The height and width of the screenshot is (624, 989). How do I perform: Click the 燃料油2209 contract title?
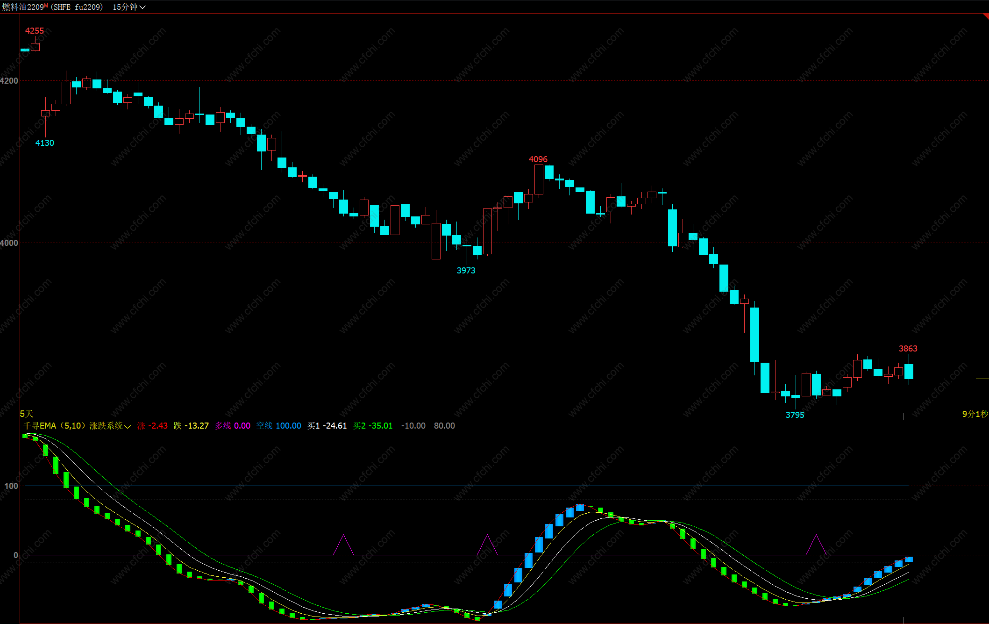pos(22,7)
